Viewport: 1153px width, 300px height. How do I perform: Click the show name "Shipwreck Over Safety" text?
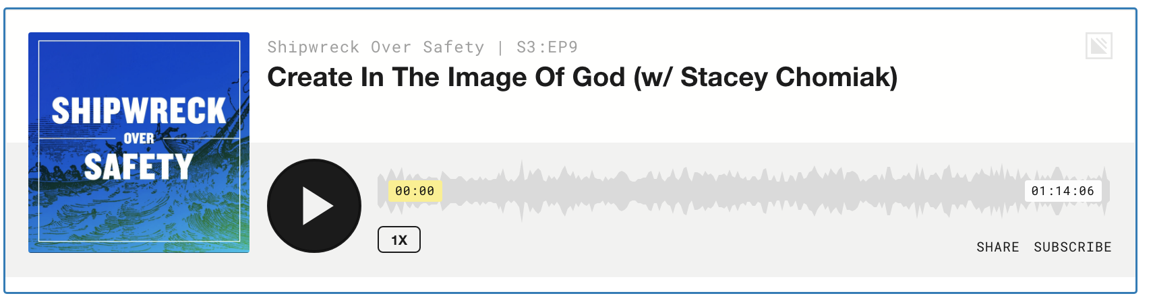(x=375, y=47)
